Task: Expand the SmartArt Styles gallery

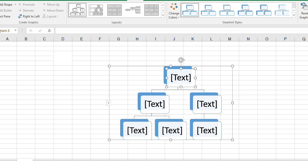Action: pyautogui.click(x=294, y=15)
